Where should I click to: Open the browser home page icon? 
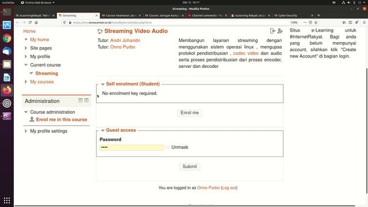pos(36,22)
